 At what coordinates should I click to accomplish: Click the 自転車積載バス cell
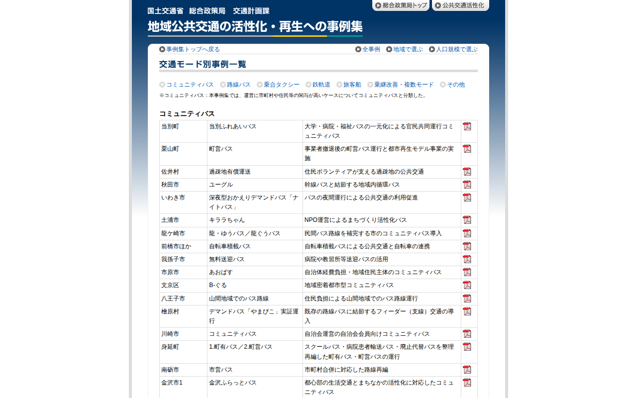pos(255,247)
